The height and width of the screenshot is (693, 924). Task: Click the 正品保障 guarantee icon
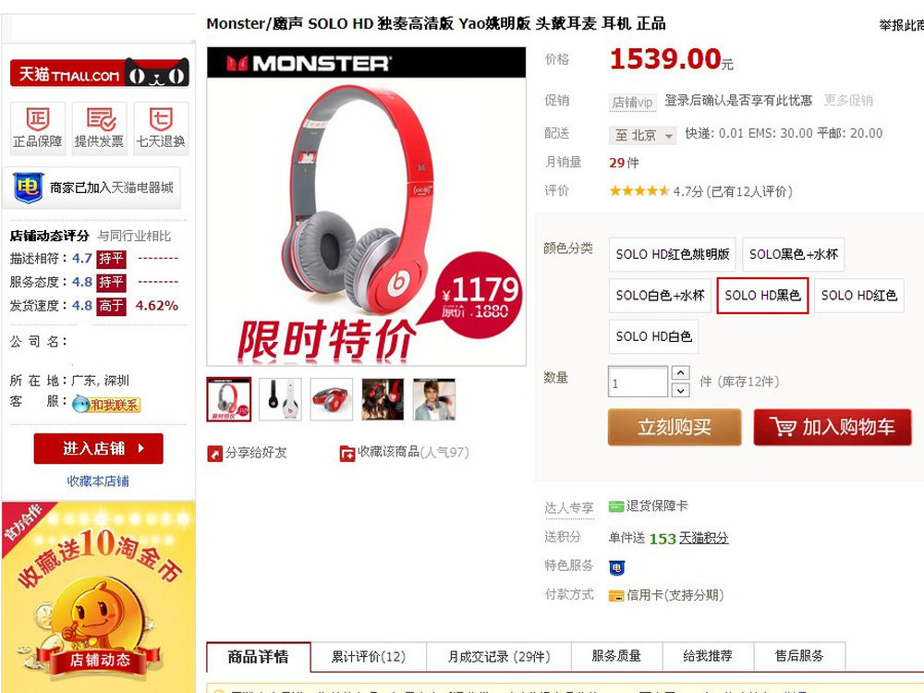pos(38,119)
